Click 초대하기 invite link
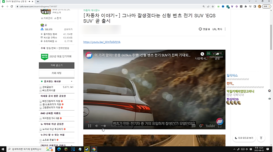 click(68, 29)
